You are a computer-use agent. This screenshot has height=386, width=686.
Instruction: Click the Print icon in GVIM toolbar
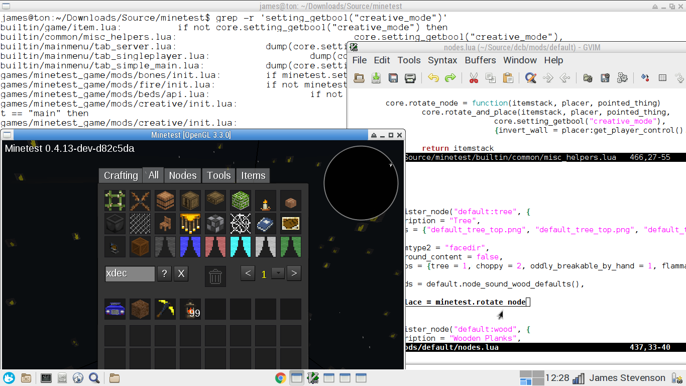point(409,78)
